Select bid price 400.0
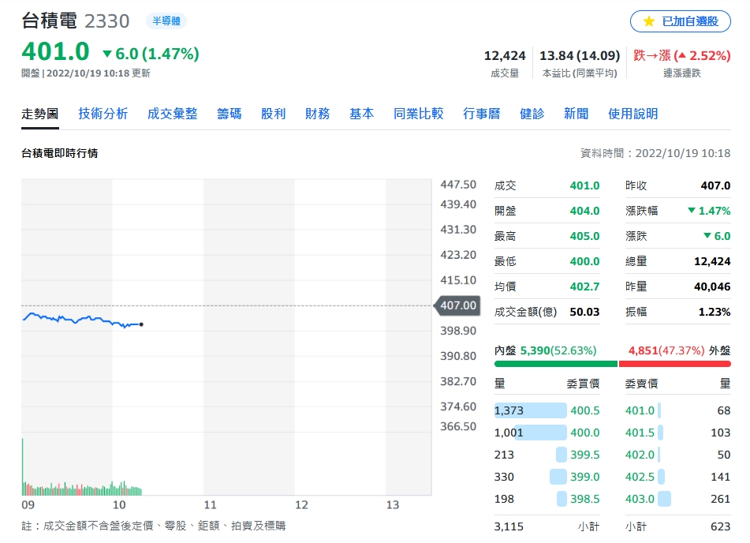The image size is (750, 543). click(584, 433)
